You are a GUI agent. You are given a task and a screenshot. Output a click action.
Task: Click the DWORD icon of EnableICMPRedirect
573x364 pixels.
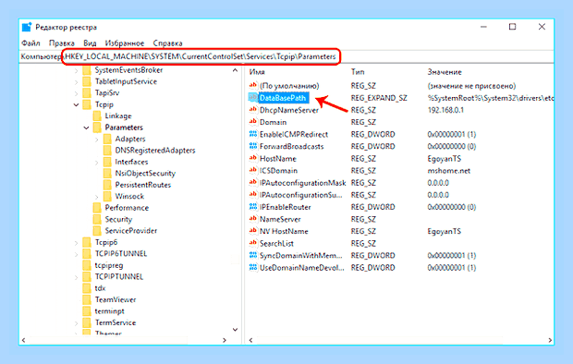click(253, 134)
